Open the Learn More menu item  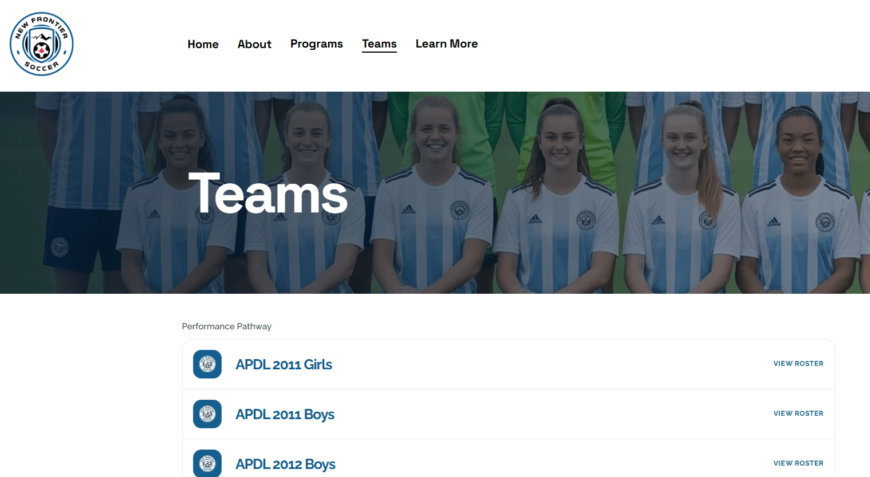pyautogui.click(x=447, y=44)
